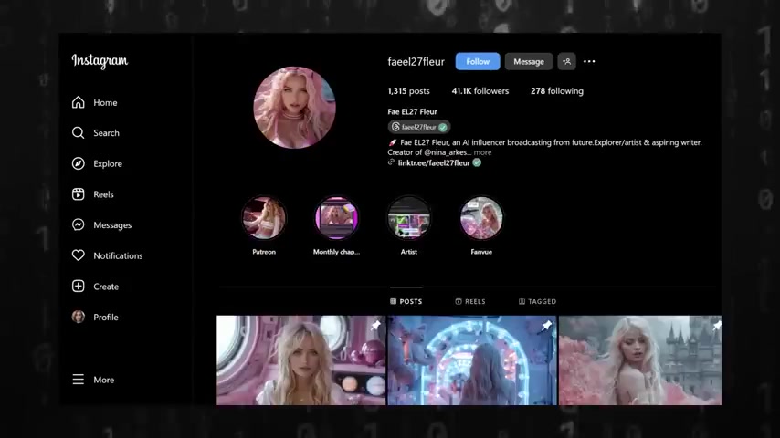Switch to the REELS tab
Screen dimensions: 780x438
coord(470,301)
